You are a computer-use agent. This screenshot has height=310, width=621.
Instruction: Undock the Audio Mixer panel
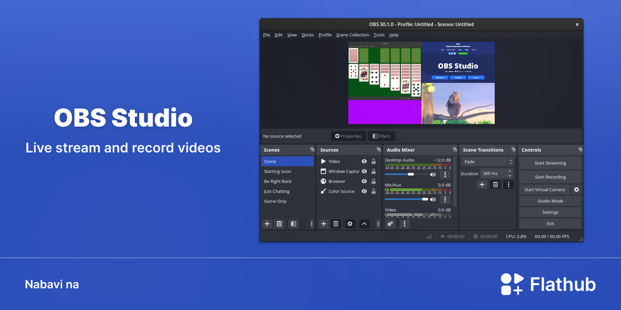pyautogui.click(x=454, y=150)
